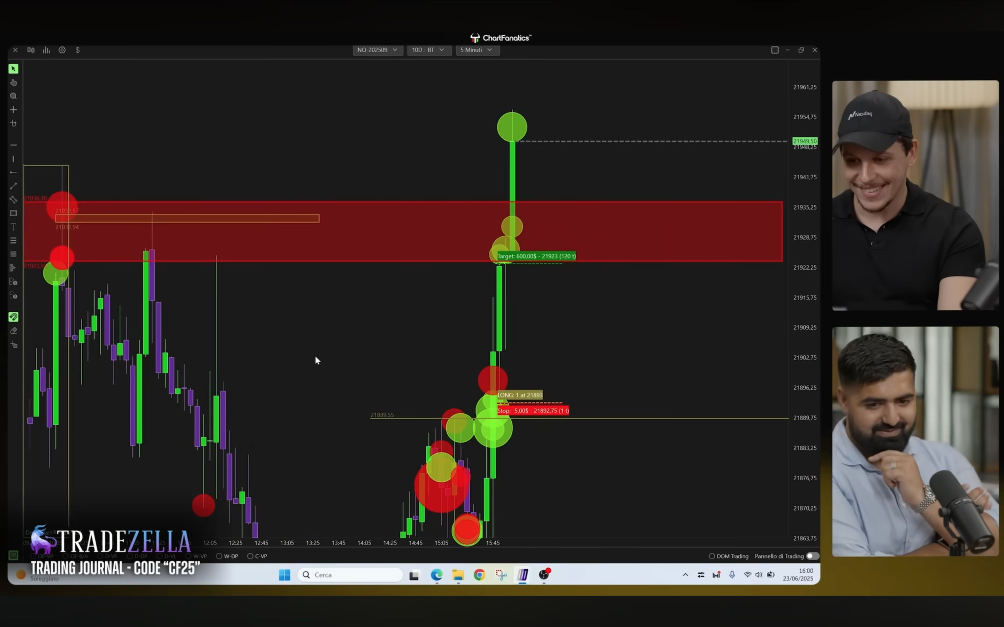
Task: Click the red Stop -5,00$ order label
Action: tap(533, 411)
